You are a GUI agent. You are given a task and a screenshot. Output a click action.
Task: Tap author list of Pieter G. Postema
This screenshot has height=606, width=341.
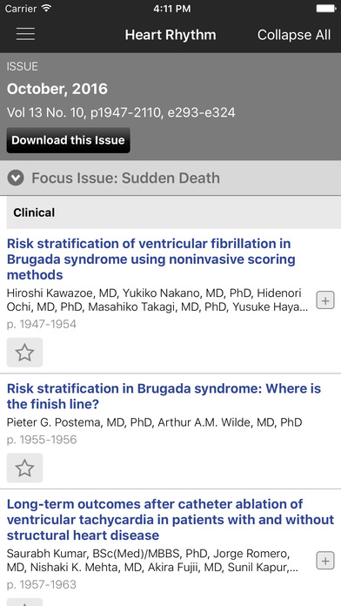pos(155,422)
